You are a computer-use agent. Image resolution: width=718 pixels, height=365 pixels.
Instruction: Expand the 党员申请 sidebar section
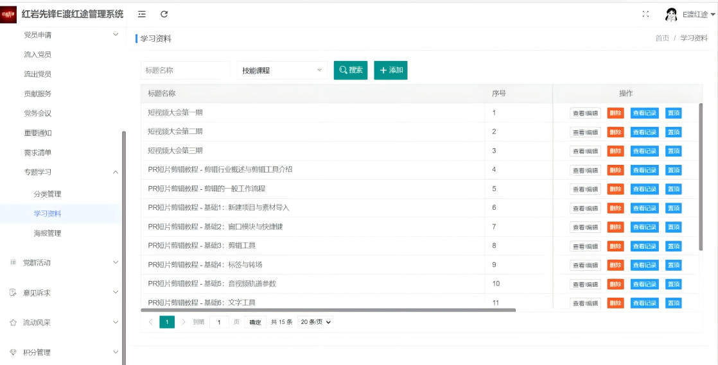[x=116, y=35]
